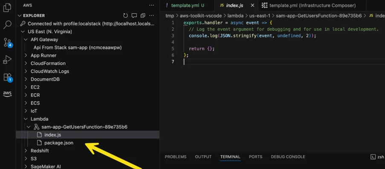
Task: Expand the SageMaker AI node
Action: click(26, 166)
